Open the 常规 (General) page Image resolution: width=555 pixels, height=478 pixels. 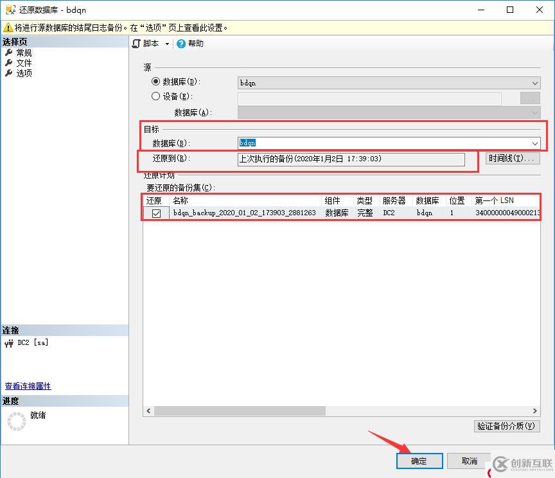(24, 53)
